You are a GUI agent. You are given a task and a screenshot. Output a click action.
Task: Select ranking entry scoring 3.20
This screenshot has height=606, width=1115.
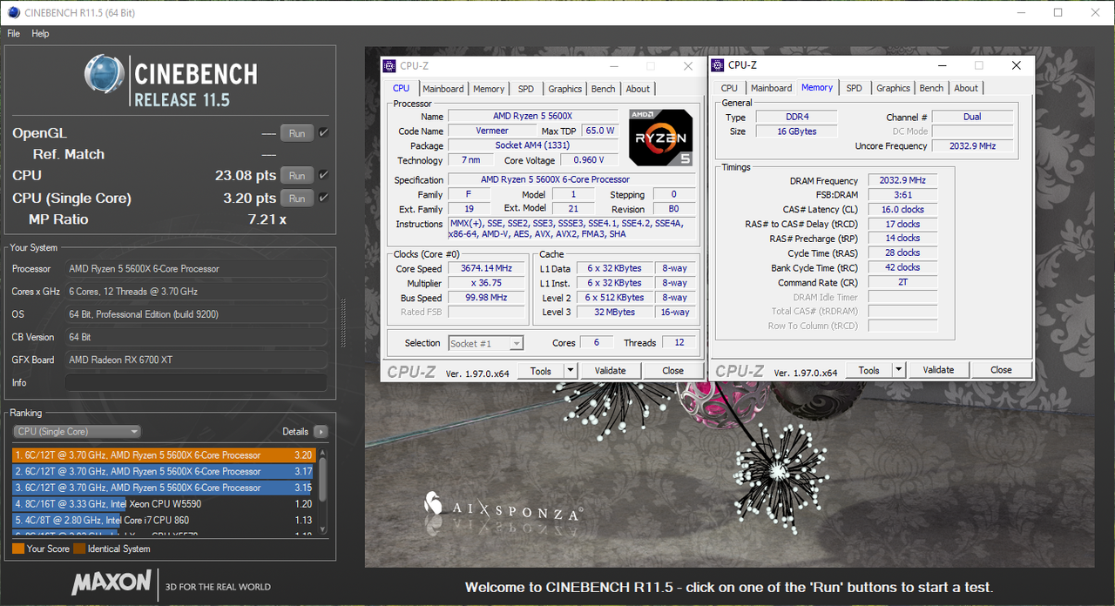[164, 455]
